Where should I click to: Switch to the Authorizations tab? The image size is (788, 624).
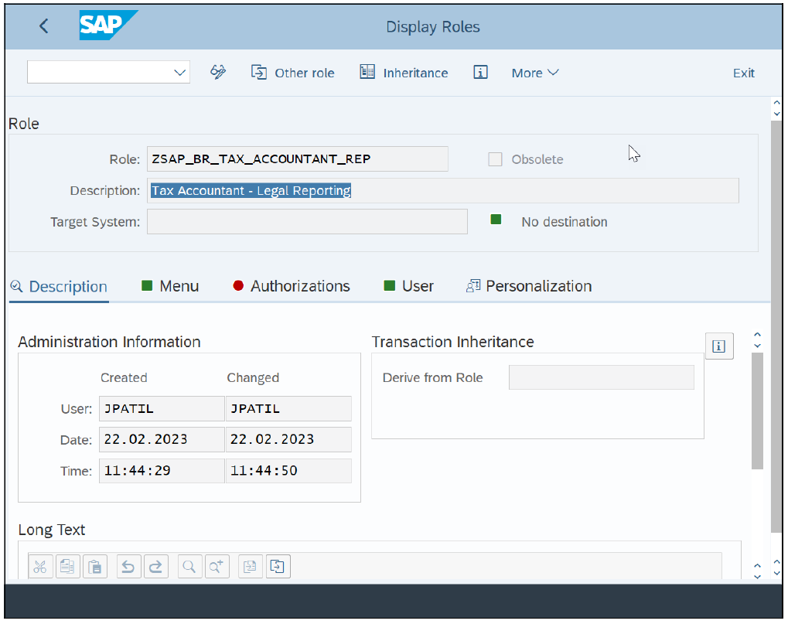[x=292, y=286]
